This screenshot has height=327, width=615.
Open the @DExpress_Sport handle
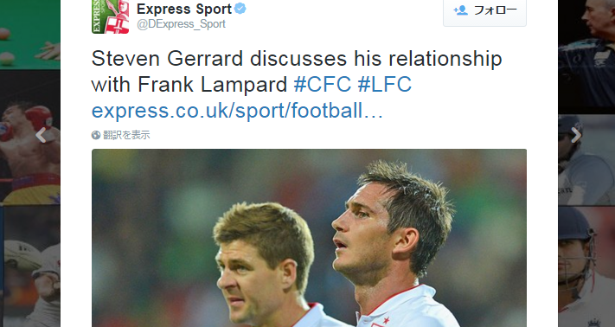coord(181,24)
